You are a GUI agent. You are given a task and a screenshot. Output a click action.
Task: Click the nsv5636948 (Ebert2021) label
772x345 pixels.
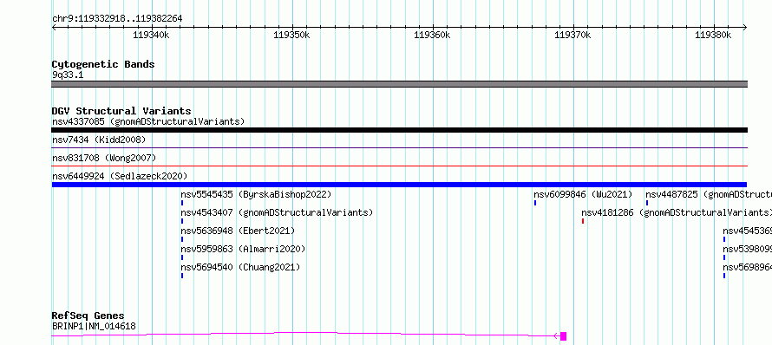(x=238, y=231)
